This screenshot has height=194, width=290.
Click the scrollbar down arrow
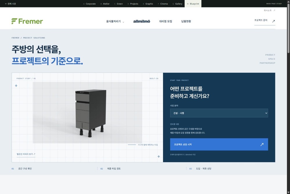coord(288,192)
